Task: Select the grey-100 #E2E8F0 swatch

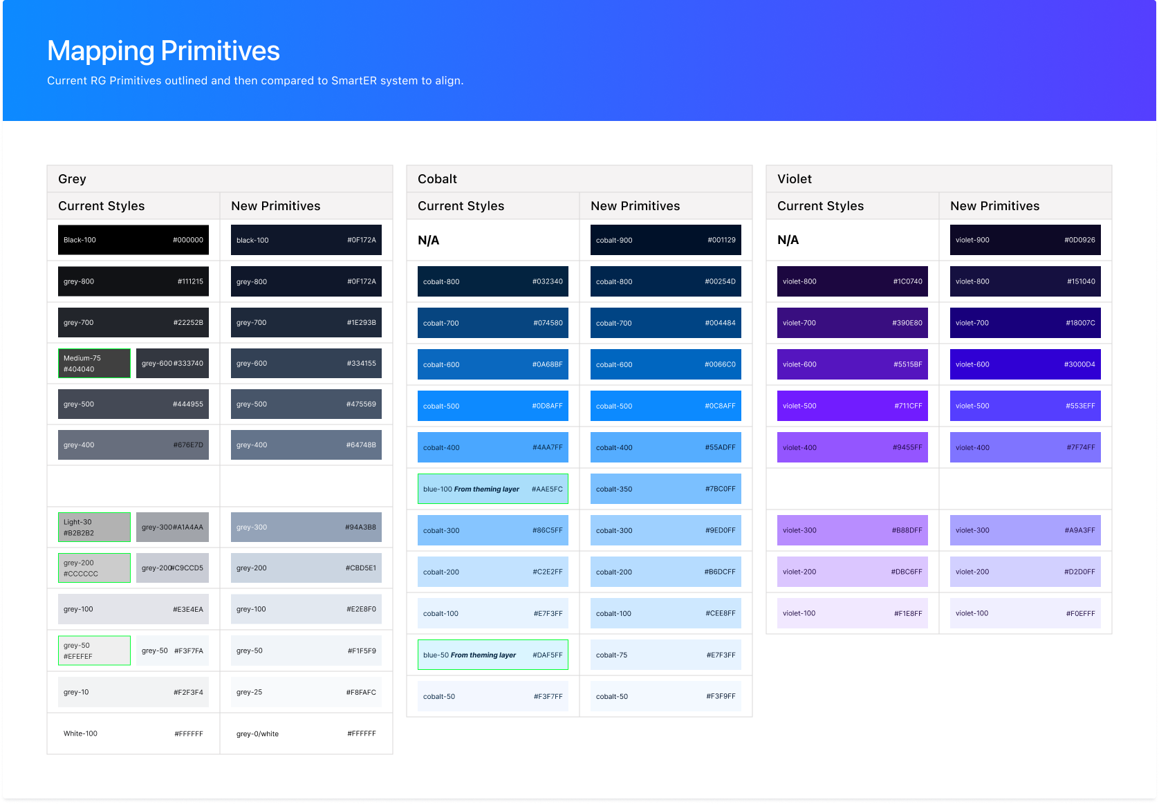Action: (x=306, y=609)
